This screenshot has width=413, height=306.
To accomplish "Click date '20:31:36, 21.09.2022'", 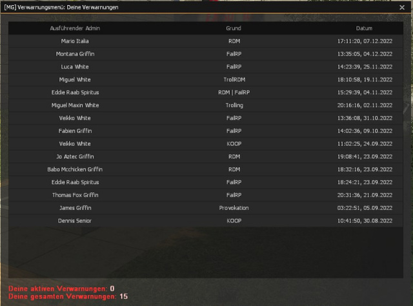I will pyautogui.click(x=365, y=195).
